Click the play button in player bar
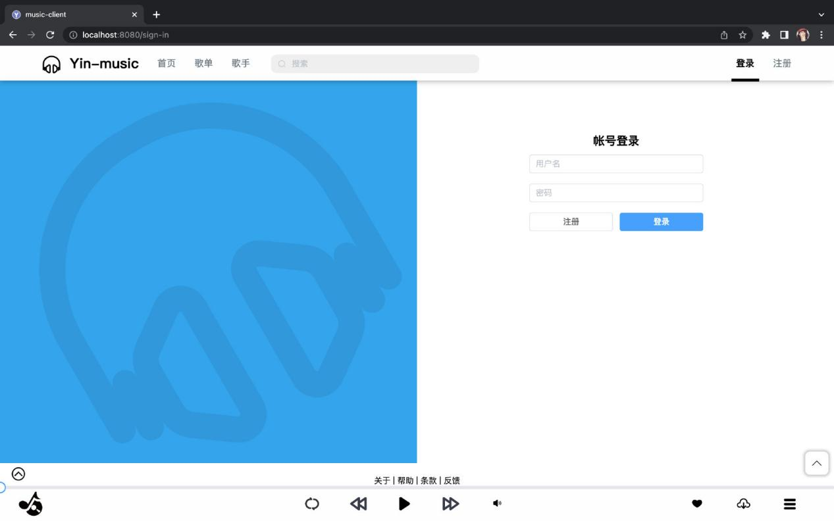Image resolution: width=834 pixels, height=521 pixels. pos(404,504)
